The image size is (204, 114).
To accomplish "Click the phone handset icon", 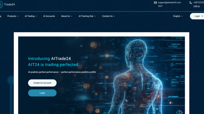I will point(191,2).
